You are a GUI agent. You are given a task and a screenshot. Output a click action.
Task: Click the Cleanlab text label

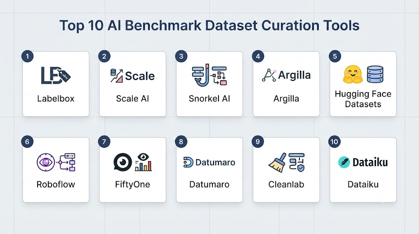[286, 184]
